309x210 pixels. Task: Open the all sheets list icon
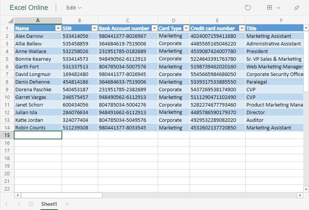click(31, 204)
